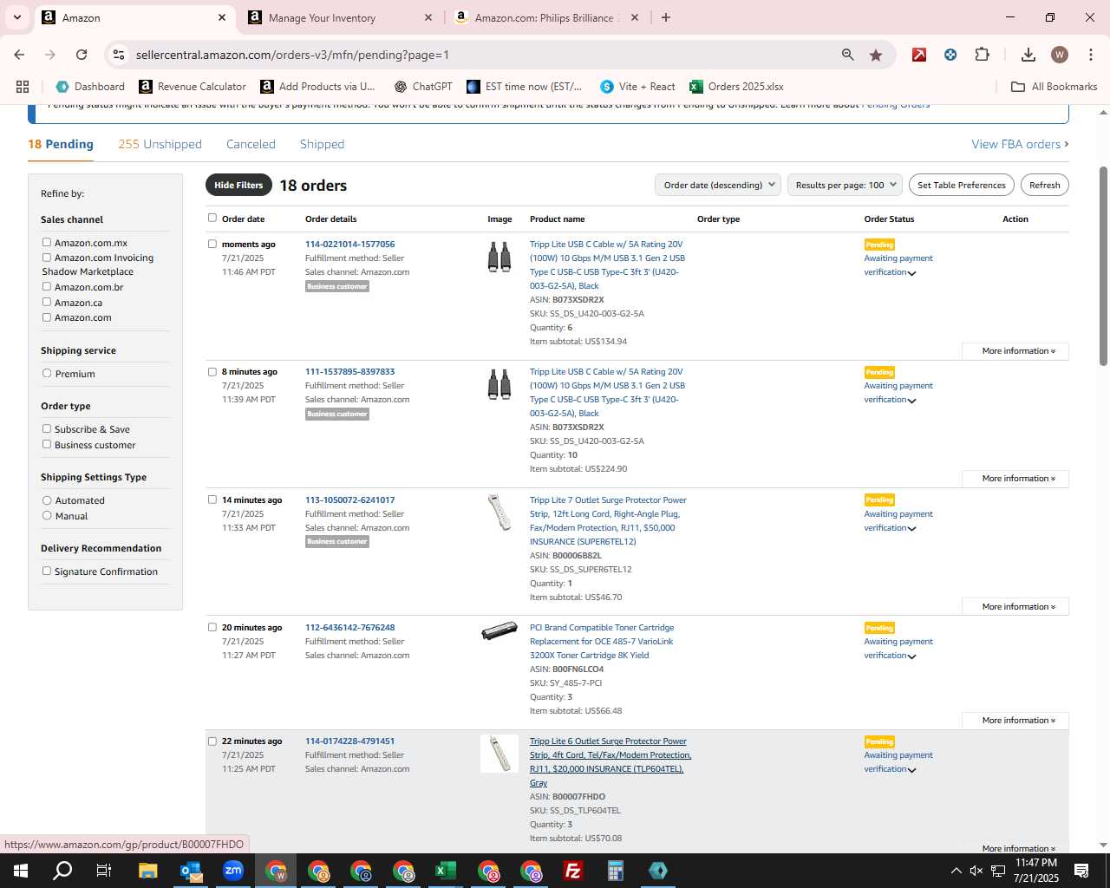Open File Explorer from taskbar
The height and width of the screenshot is (888, 1110).
click(147, 871)
